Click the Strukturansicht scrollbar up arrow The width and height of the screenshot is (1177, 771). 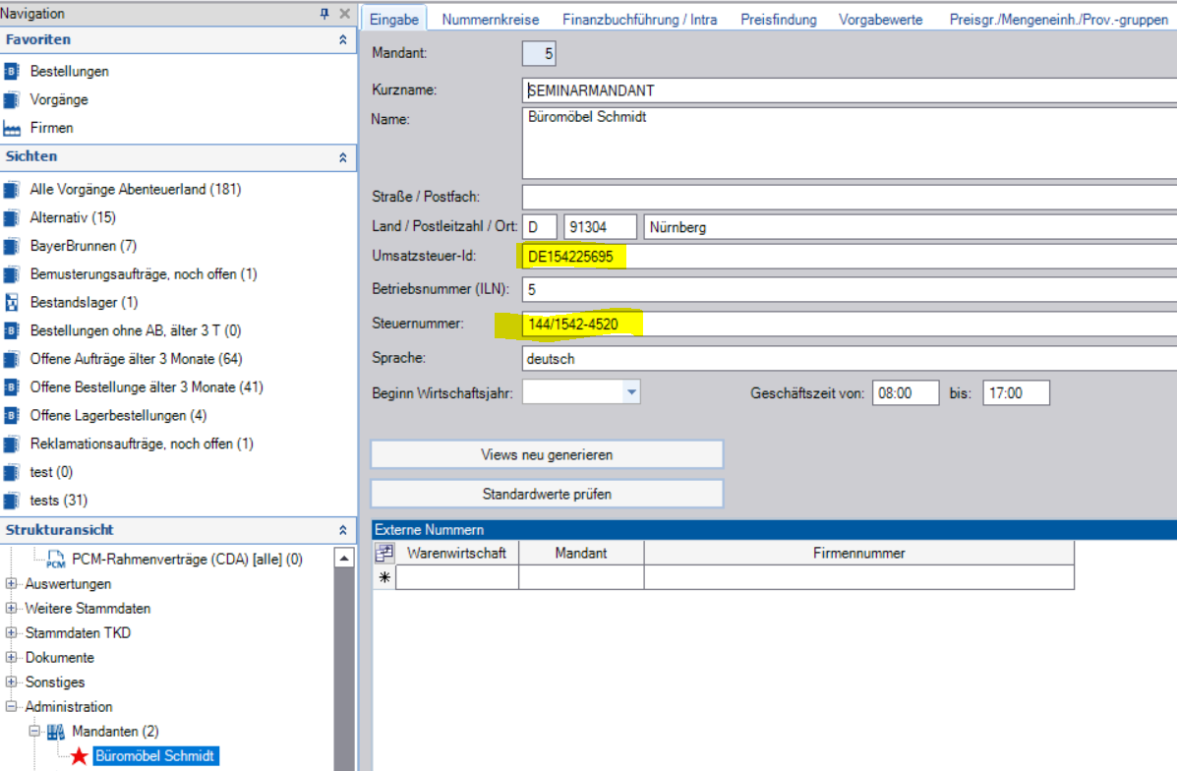[x=344, y=559]
